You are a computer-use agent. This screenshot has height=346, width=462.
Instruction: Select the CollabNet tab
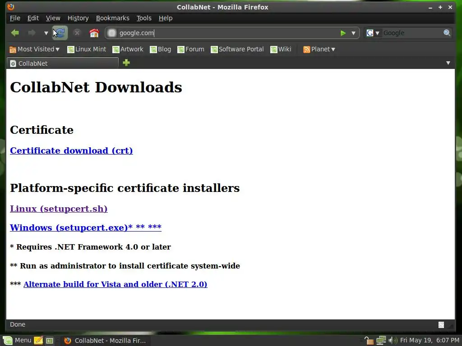(62, 63)
